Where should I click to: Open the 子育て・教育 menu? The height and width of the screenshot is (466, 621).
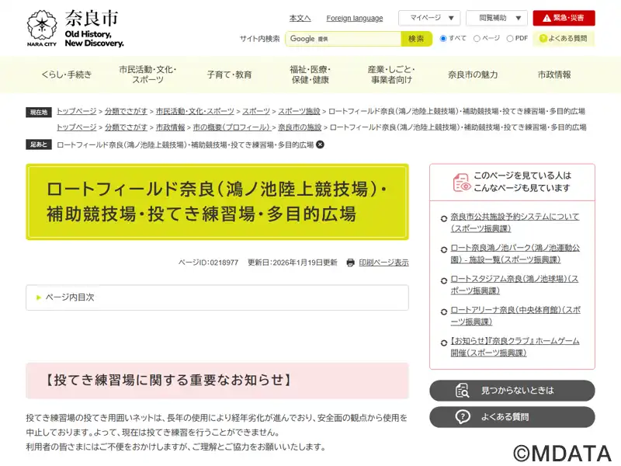pyautogui.click(x=229, y=75)
